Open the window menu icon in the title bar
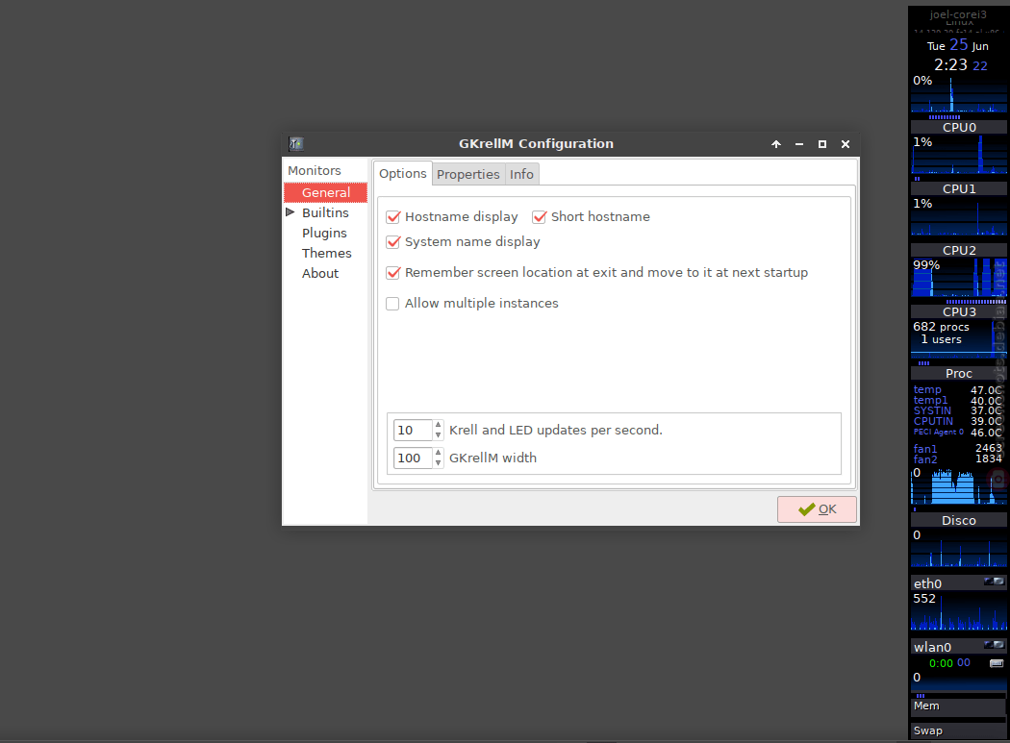The image size is (1010, 743). [x=295, y=143]
